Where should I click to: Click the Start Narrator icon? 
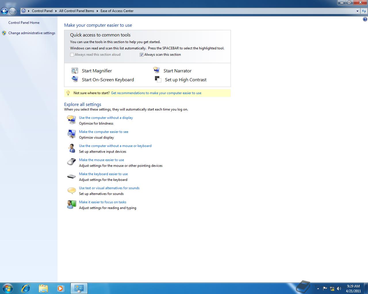pos(156,70)
